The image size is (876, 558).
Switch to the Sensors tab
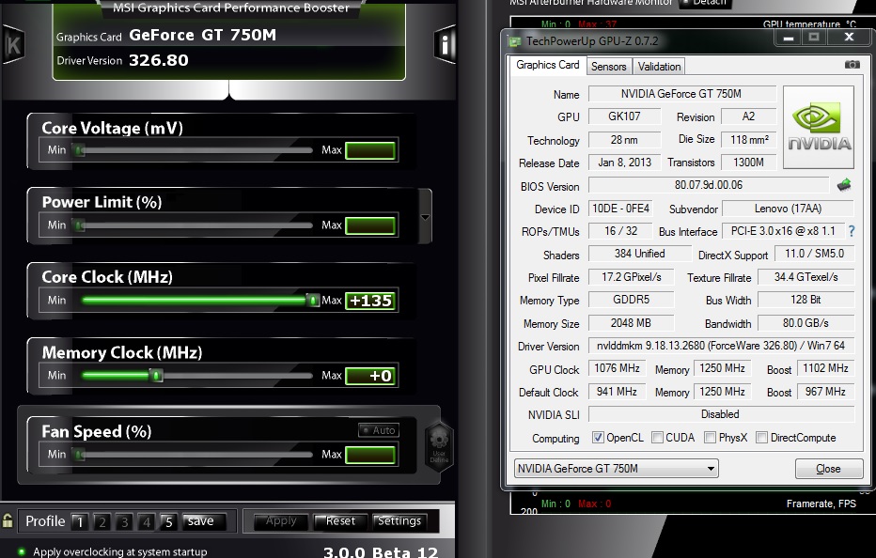[x=608, y=67]
